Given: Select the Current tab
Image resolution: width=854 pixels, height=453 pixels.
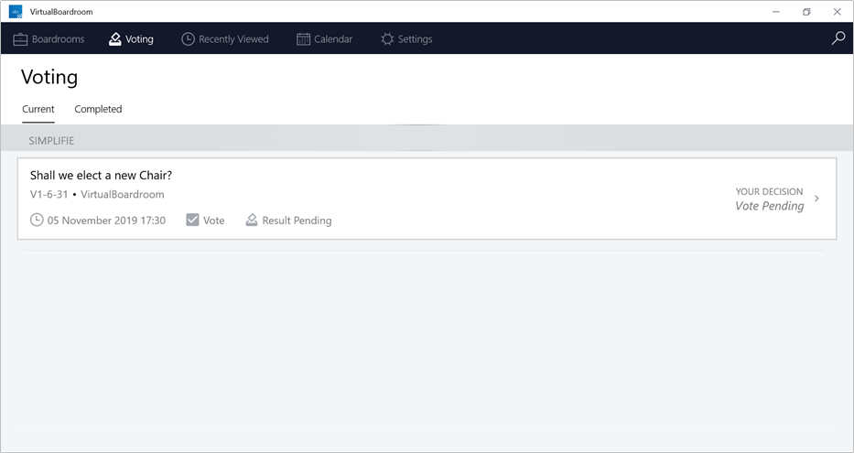Looking at the screenshot, I should click(x=38, y=109).
